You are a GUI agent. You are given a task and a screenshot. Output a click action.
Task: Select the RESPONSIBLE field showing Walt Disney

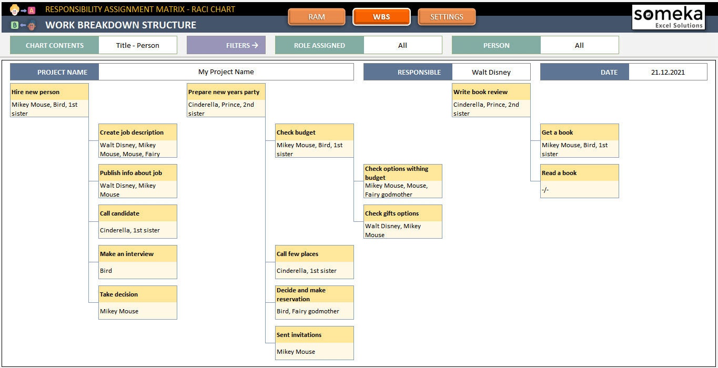pyautogui.click(x=491, y=71)
